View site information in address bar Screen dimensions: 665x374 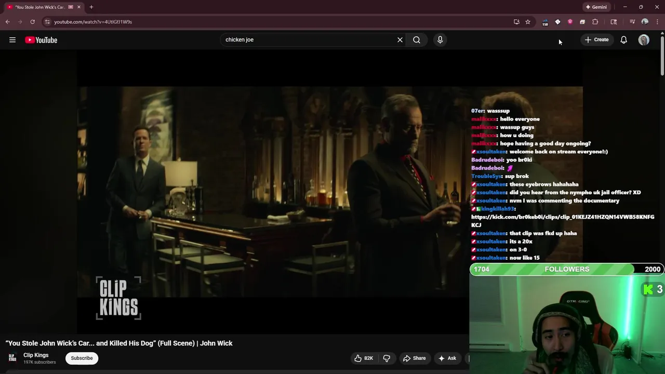pos(47,22)
